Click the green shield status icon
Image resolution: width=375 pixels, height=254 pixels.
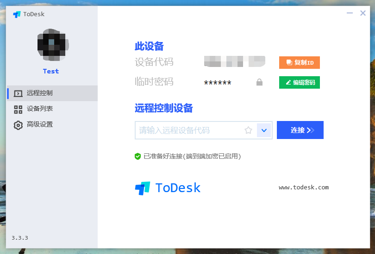click(x=138, y=157)
